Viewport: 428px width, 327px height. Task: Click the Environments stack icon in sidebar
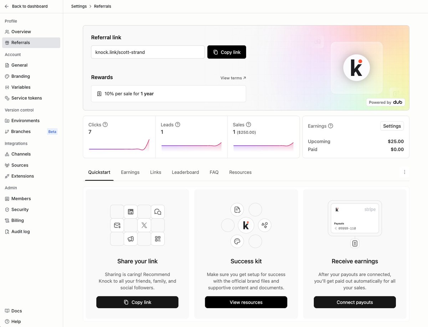tap(7, 121)
